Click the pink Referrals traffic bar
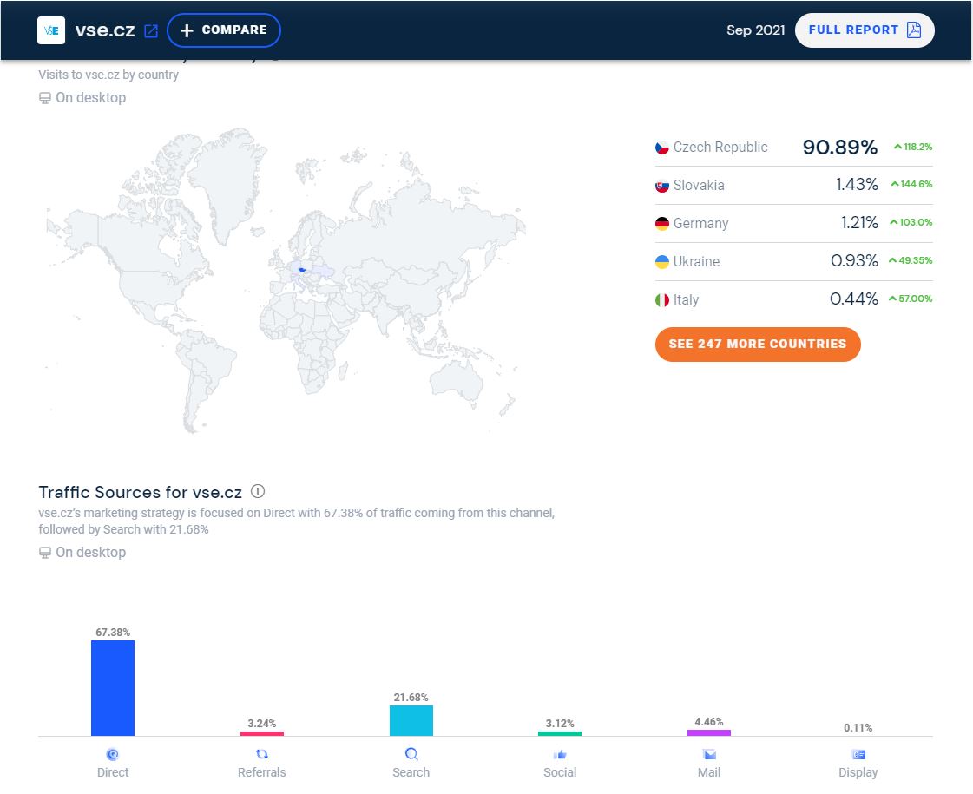This screenshot has width=973, height=794. [262, 734]
